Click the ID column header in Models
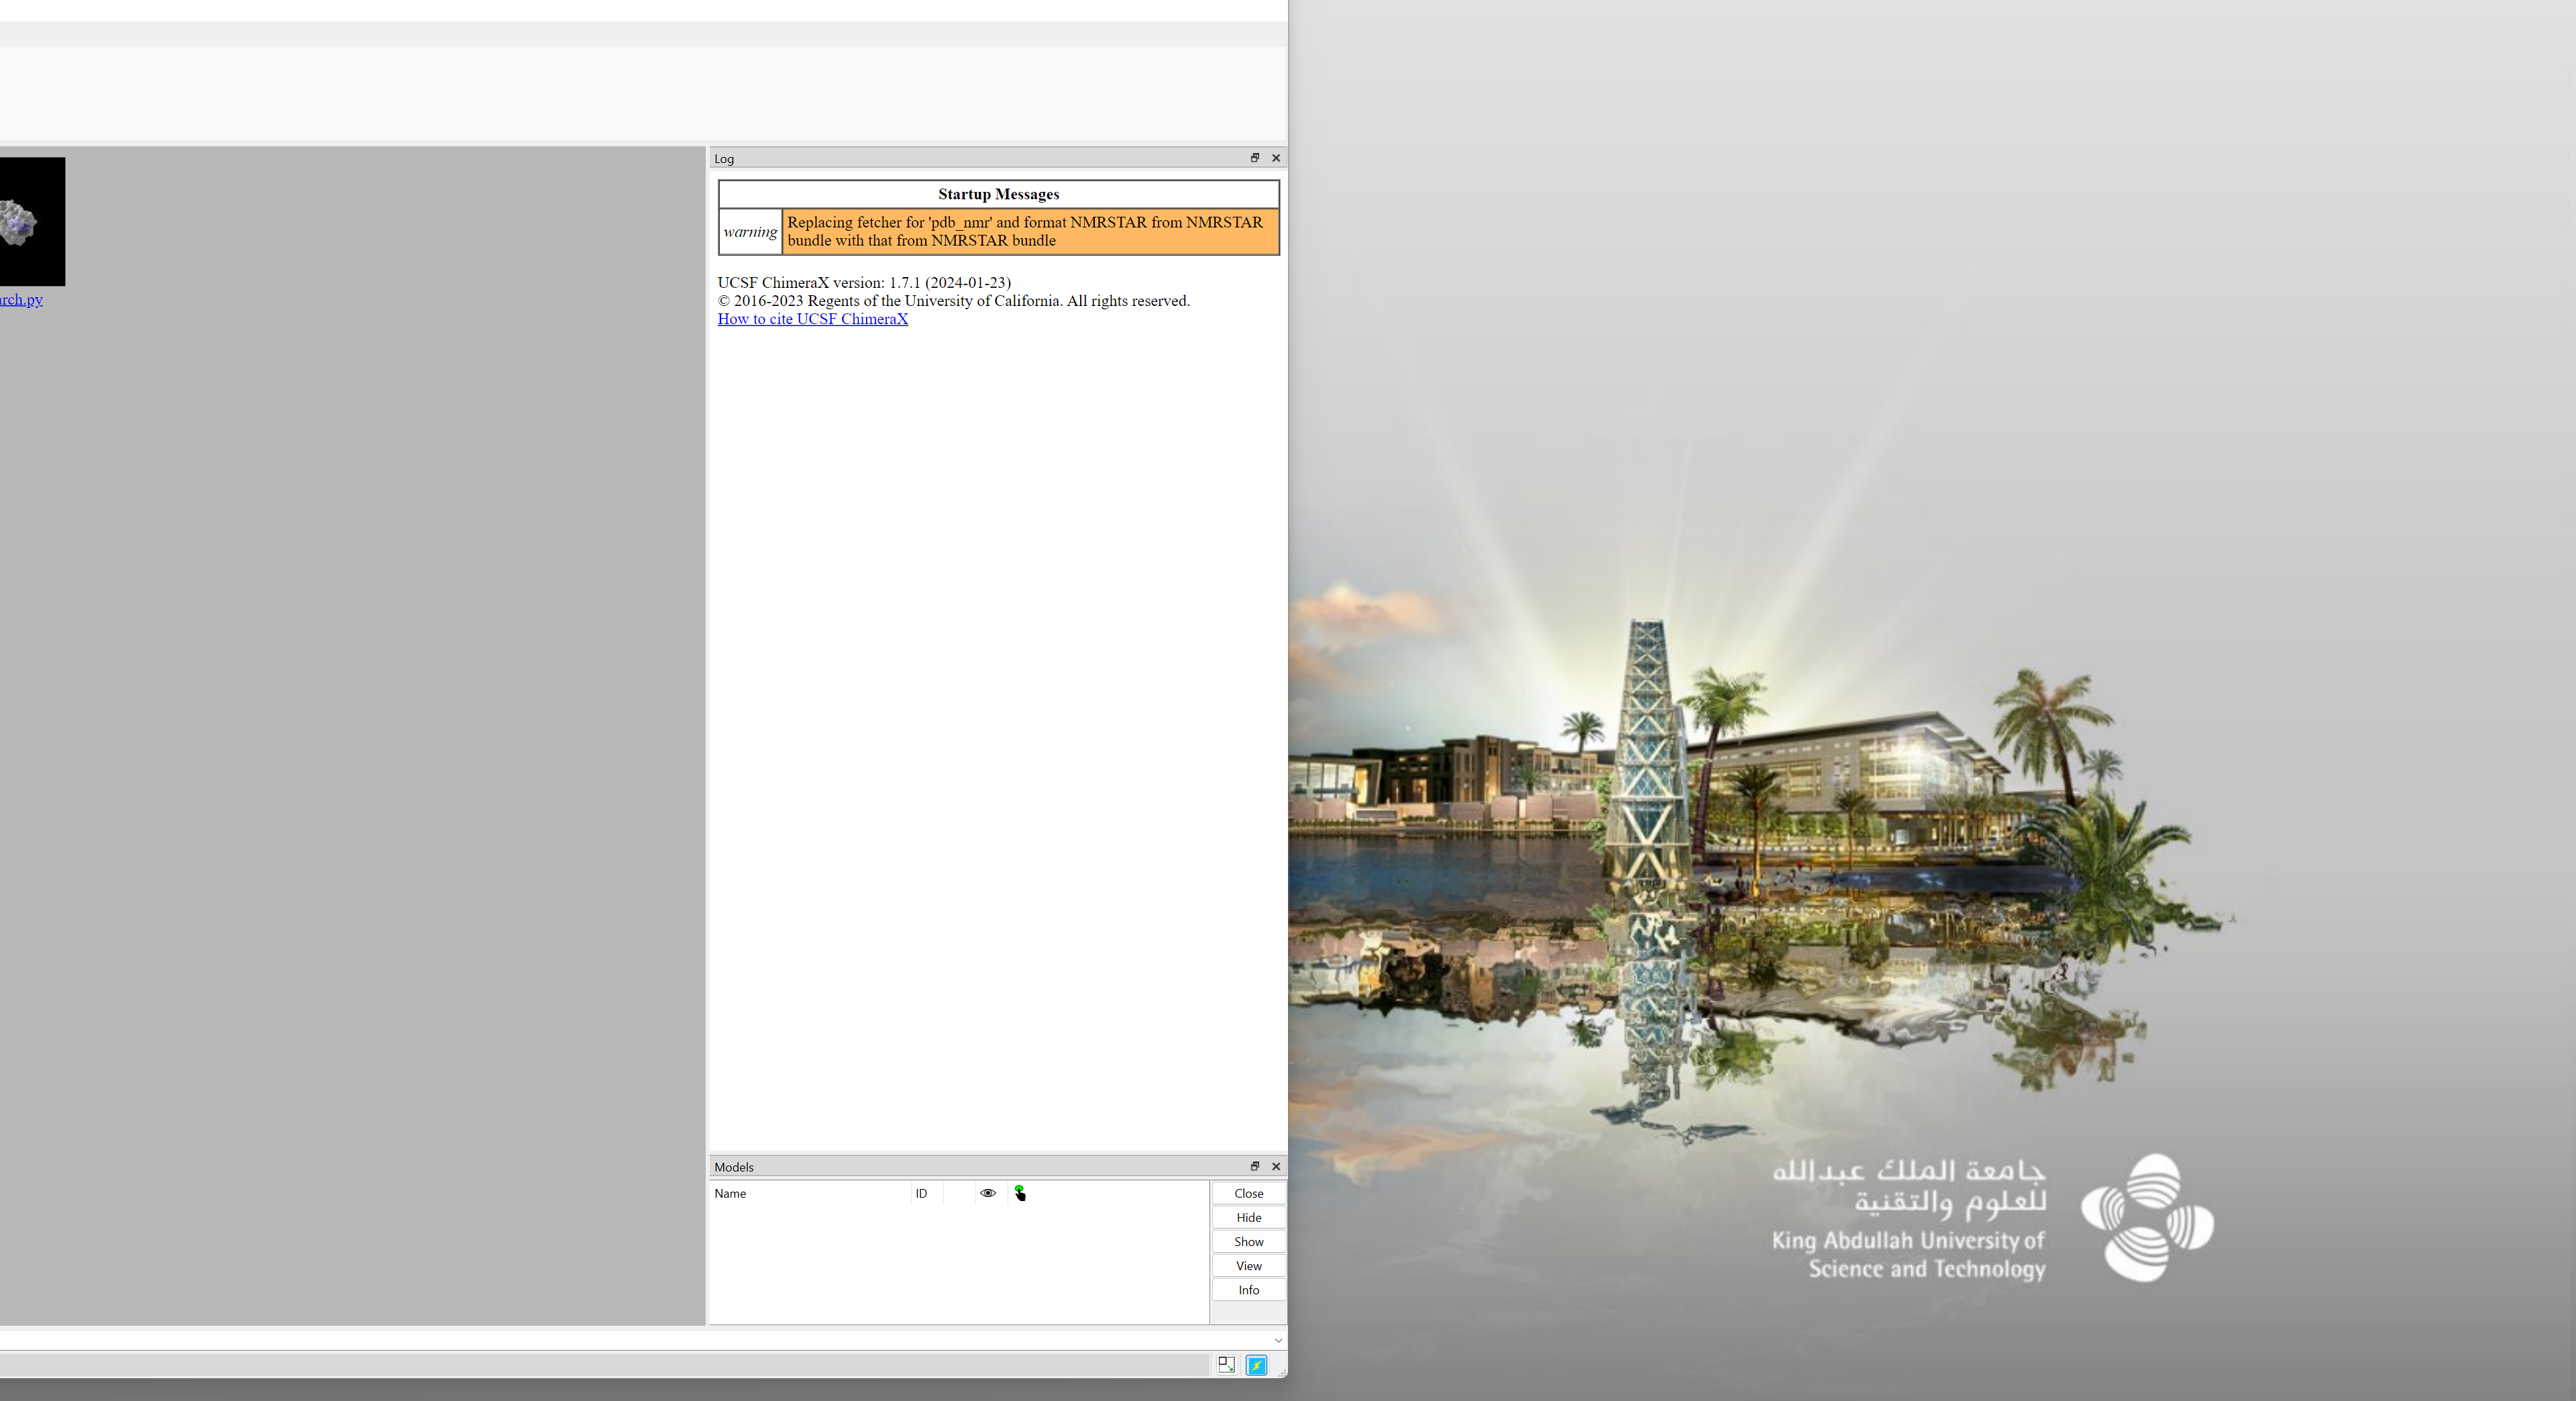The width and height of the screenshot is (2576, 1401). [921, 1193]
